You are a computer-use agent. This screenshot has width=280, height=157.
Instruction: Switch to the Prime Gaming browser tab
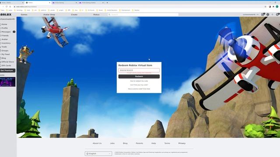pyautogui.click(x=64, y=3)
